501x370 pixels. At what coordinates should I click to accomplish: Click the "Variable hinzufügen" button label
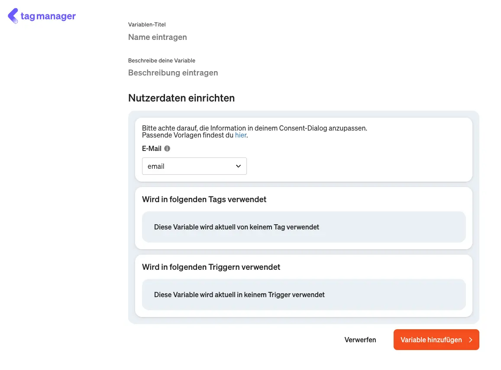431,340
